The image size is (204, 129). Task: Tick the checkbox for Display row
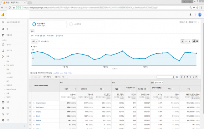point(30,112)
